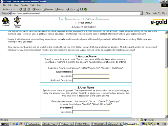168x126 pixels.
Task: Open the Tools menu
Action: (x=32, y=5)
